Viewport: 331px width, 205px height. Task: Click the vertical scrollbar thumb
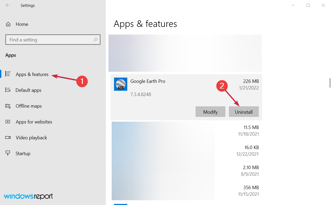[330, 83]
